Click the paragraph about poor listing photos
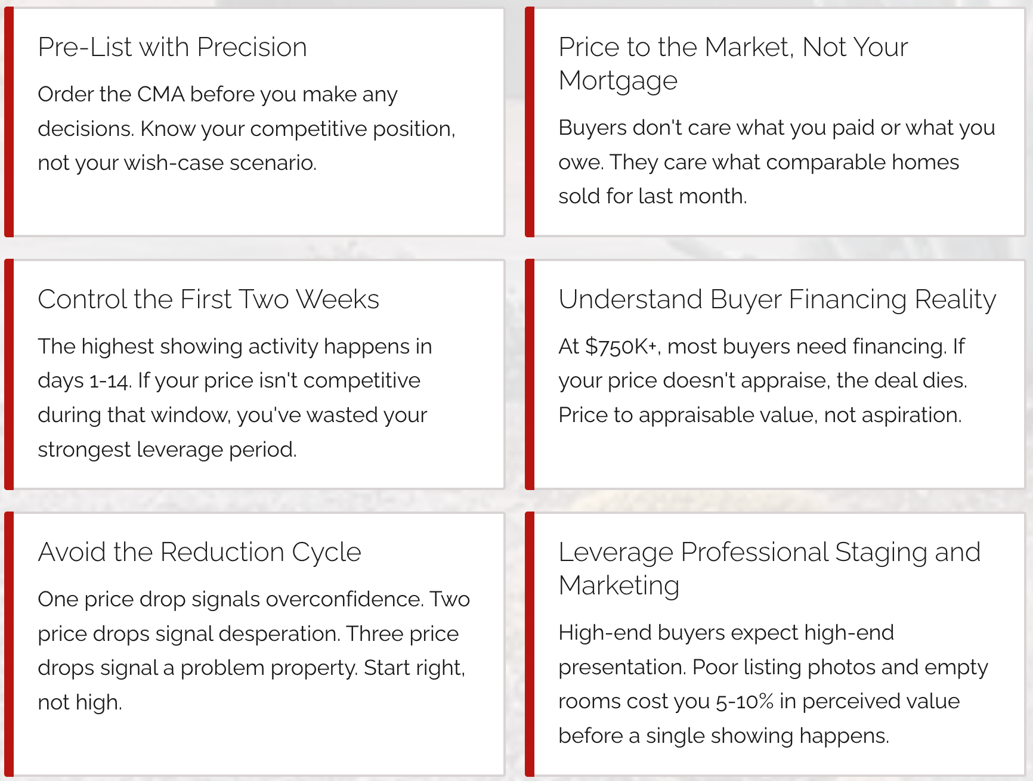Image resolution: width=1033 pixels, height=781 pixels. (773, 684)
